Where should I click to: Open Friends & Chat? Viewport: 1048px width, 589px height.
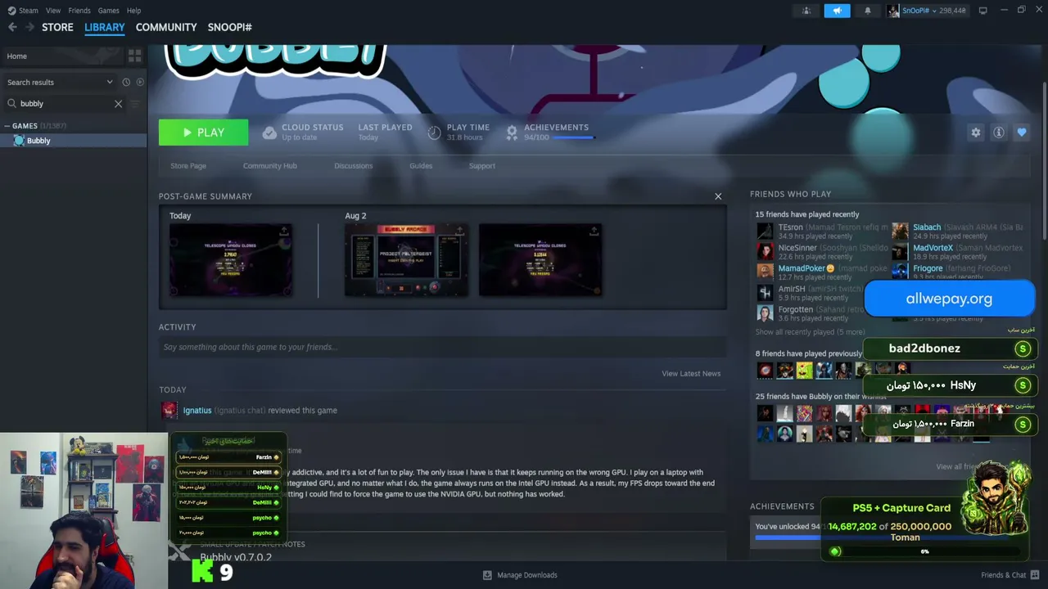[x=1010, y=575]
